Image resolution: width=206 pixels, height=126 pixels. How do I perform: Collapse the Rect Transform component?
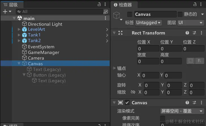[x=114, y=33]
